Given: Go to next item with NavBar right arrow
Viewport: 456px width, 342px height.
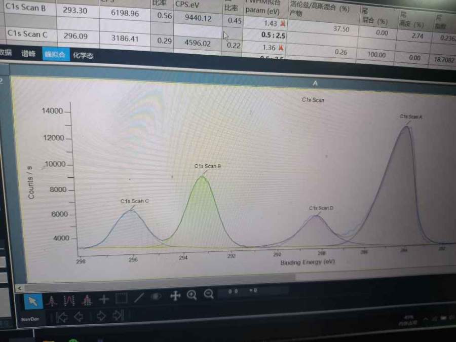Looking at the screenshot, I should [101, 316].
